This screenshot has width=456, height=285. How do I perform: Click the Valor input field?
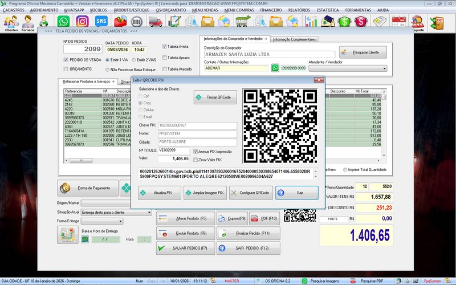point(174,158)
